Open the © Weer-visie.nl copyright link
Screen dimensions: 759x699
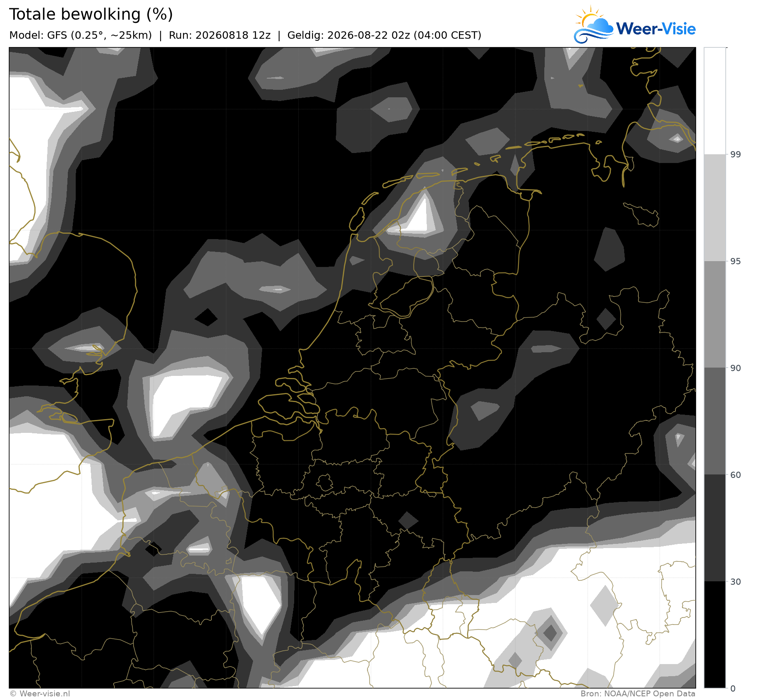(40, 694)
